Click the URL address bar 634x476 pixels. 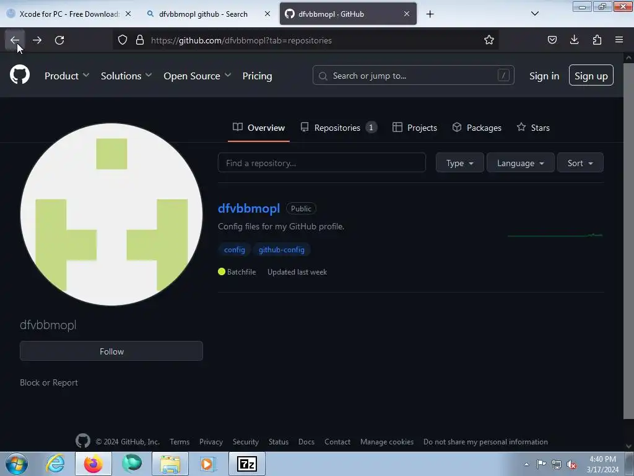[x=305, y=40]
